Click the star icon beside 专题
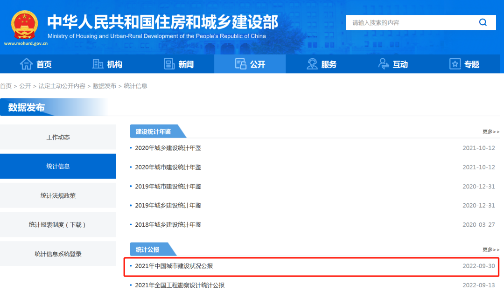This screenshot has height=298, width=504. click(455, 64)
